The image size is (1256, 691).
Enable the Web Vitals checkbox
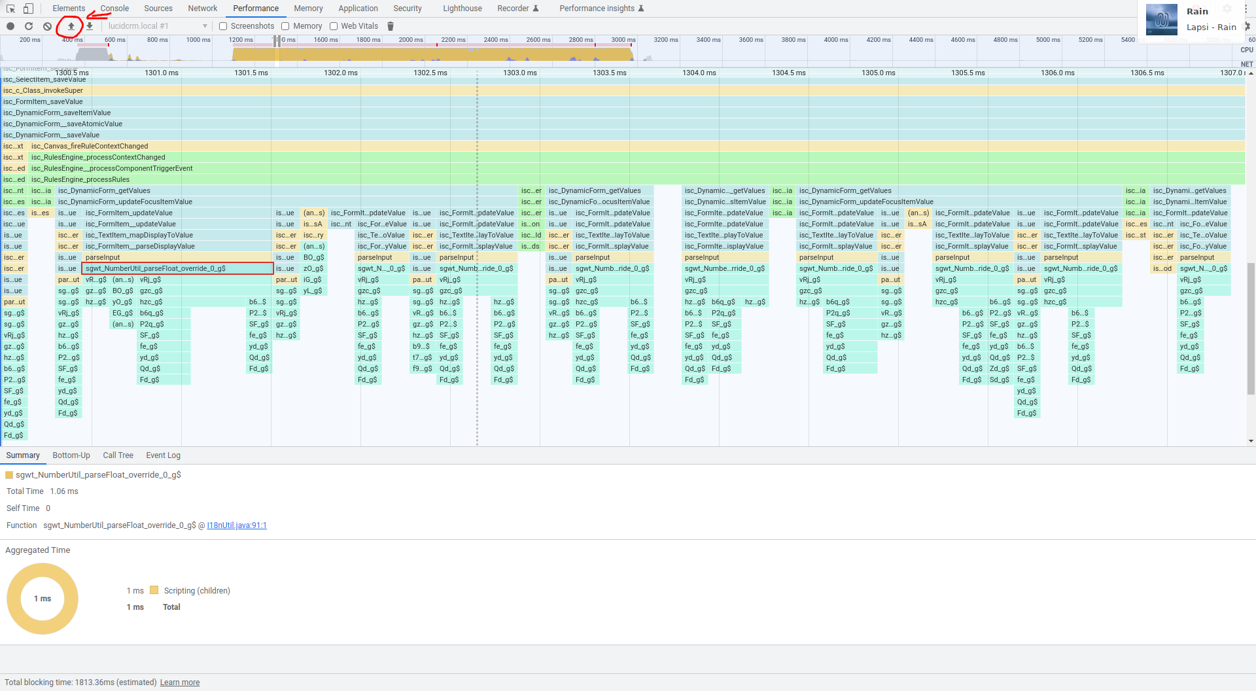click(334, 26)
